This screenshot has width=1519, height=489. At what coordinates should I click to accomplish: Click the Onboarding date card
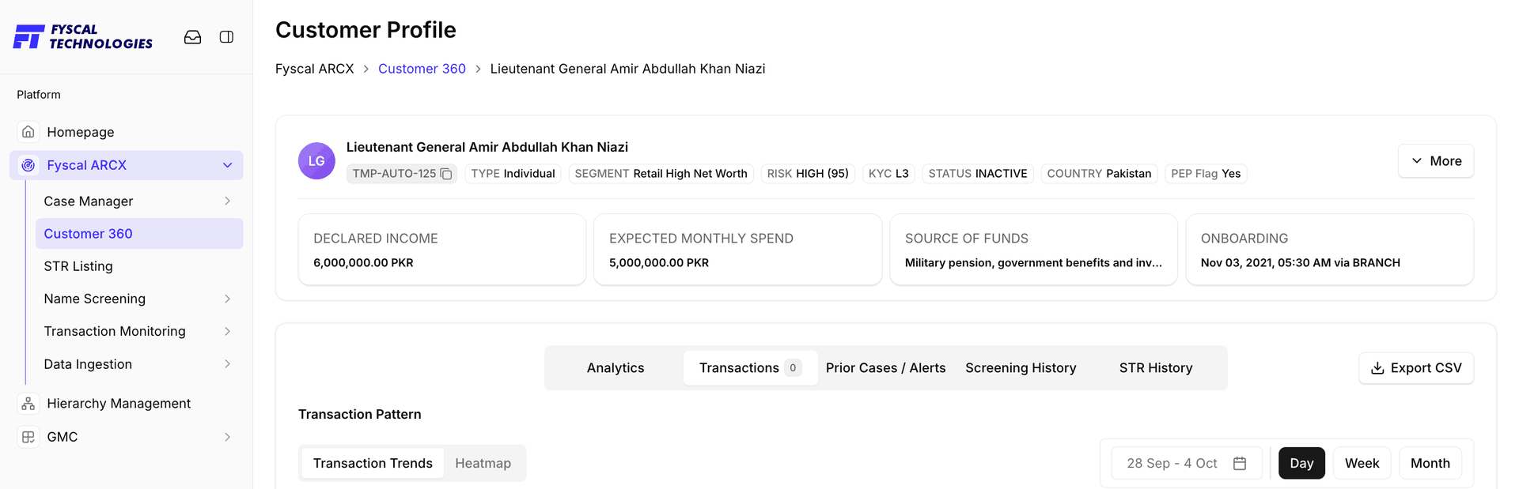[x=1330, y=250]
